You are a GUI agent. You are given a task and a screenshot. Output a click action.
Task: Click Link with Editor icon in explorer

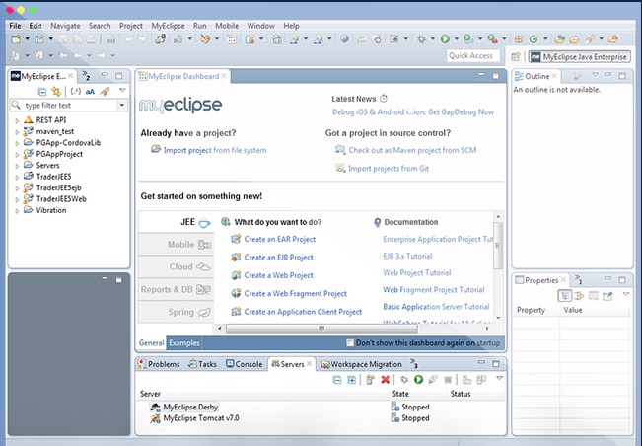tap(56, 91)
